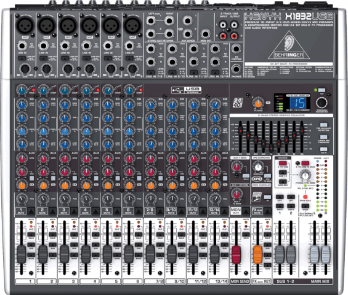Select 2-TR/USB as monitor source

[283, 163]
